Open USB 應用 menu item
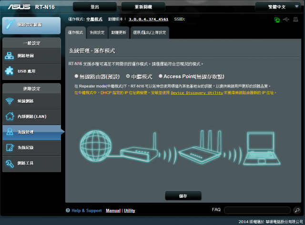Image resolution: width=305 pixels, height=225 pixels. pos(31,71)
